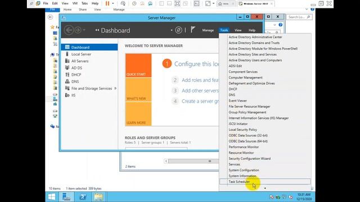
Task: Click the LEARN MORE tile
Action: [138, 114]
